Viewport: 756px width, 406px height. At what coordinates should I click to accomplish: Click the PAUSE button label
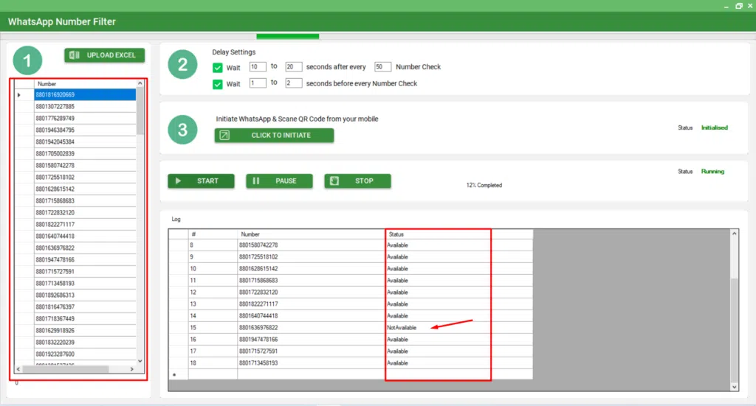pos(286,181)
